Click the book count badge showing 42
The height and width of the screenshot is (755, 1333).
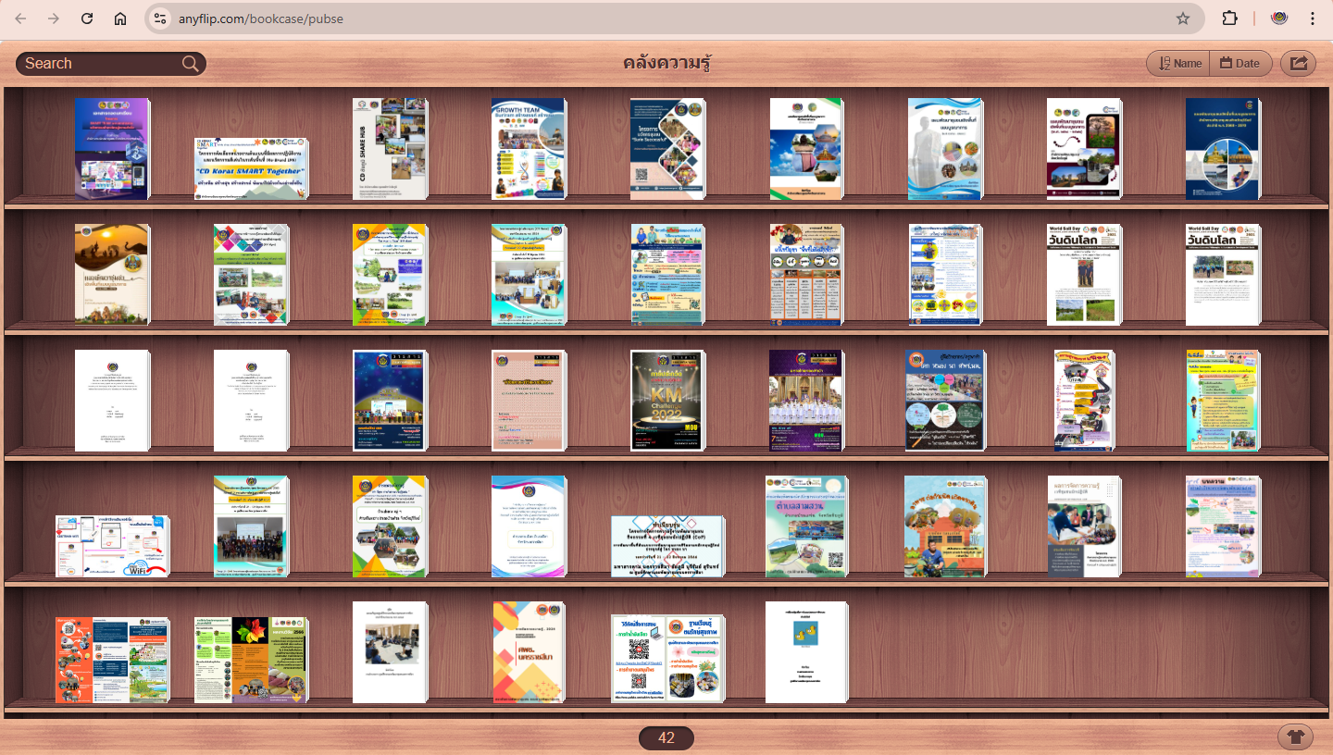666,737
